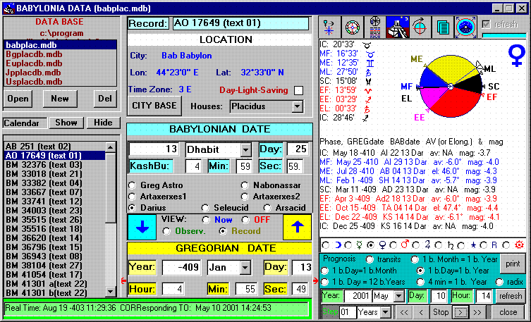The width and height of the screenshot is (531, 322).
Task: Click the yellow up arrow button
Action: [x=296, y=227]
